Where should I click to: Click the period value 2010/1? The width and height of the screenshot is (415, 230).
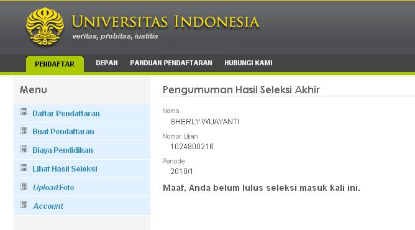click(181, 172)
